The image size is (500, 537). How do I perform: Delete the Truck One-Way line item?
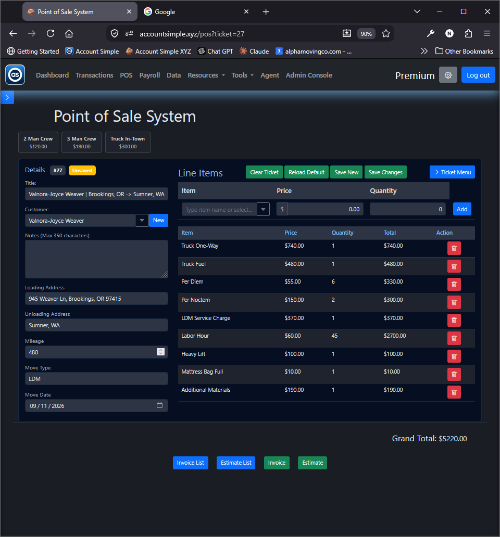point(454,248)
